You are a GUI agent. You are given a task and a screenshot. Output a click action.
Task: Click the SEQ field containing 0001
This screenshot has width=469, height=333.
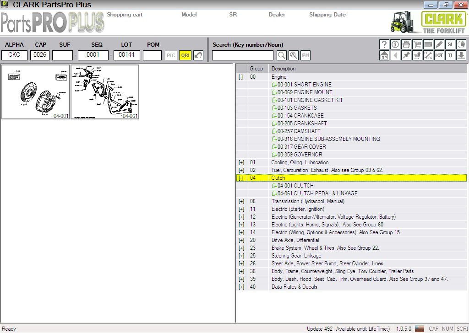[x=93, y=55]
